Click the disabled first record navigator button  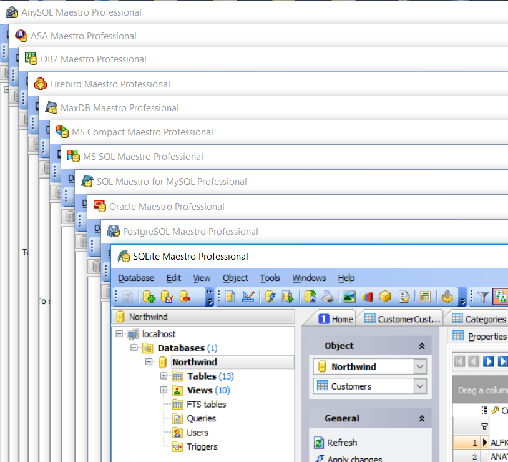click(459, 361)
